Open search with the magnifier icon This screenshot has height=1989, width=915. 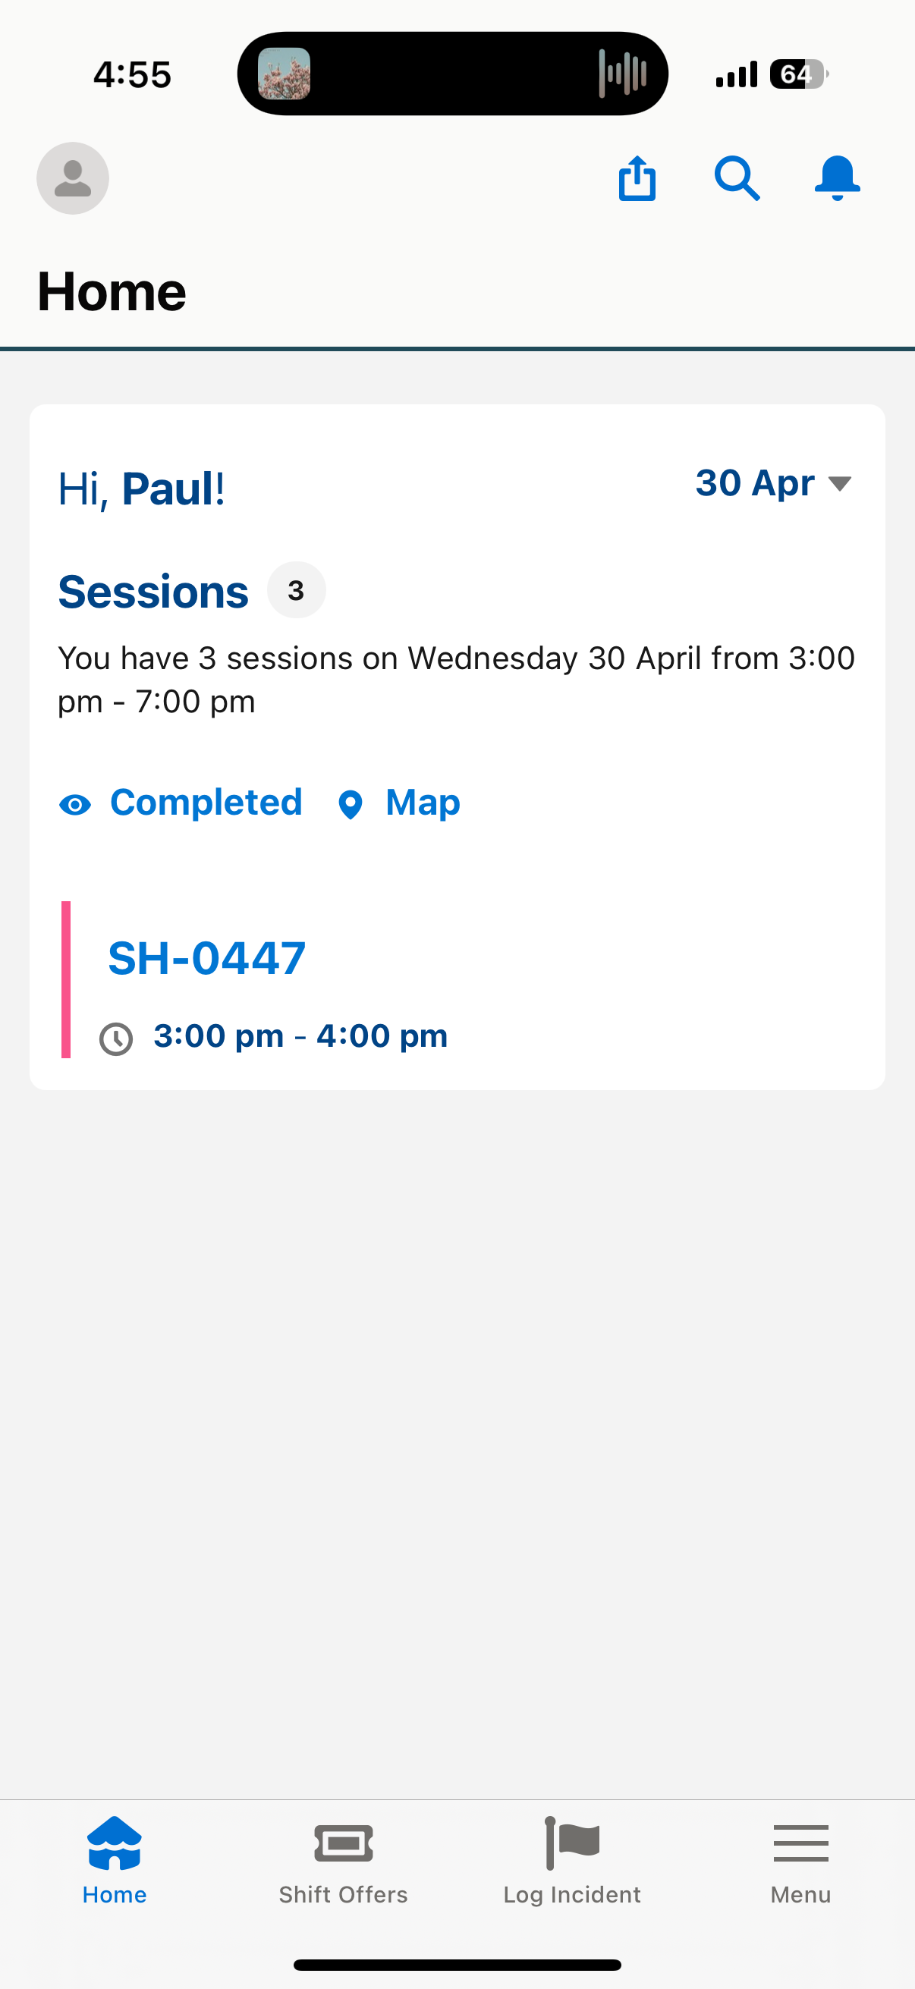point(737,178)
